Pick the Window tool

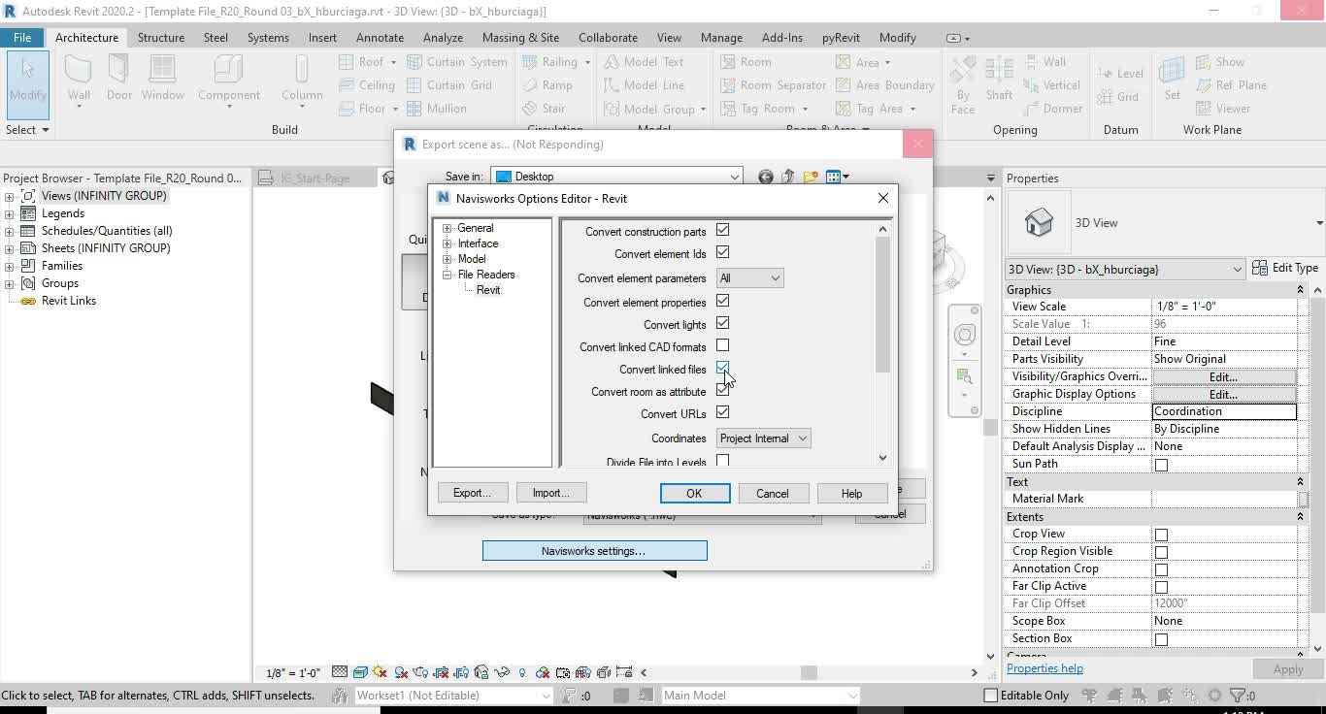click(x=162, y=78)
